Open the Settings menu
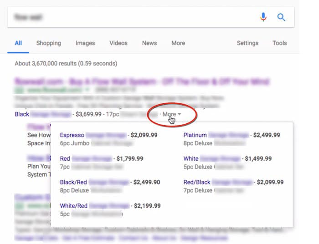 (247, 43)
